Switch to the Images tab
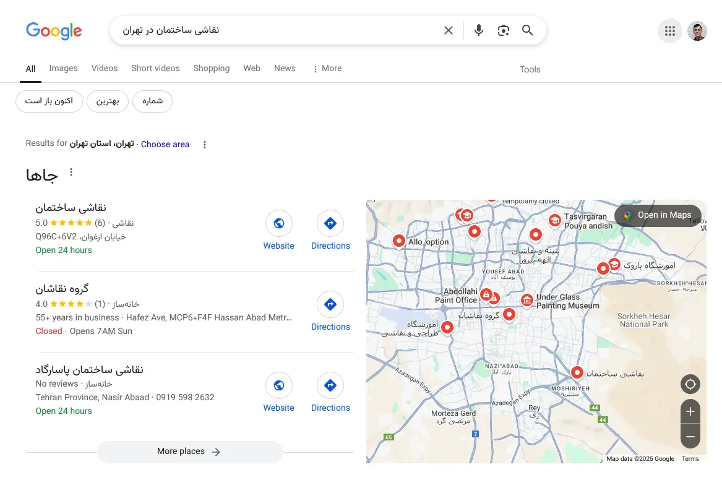The image size is (722, 480). pyautogui.click(x=64, y=69)
